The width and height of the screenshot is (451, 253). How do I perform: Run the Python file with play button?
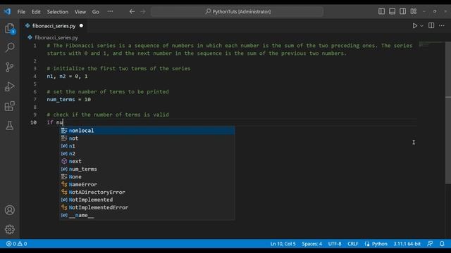tap(415, 26)
